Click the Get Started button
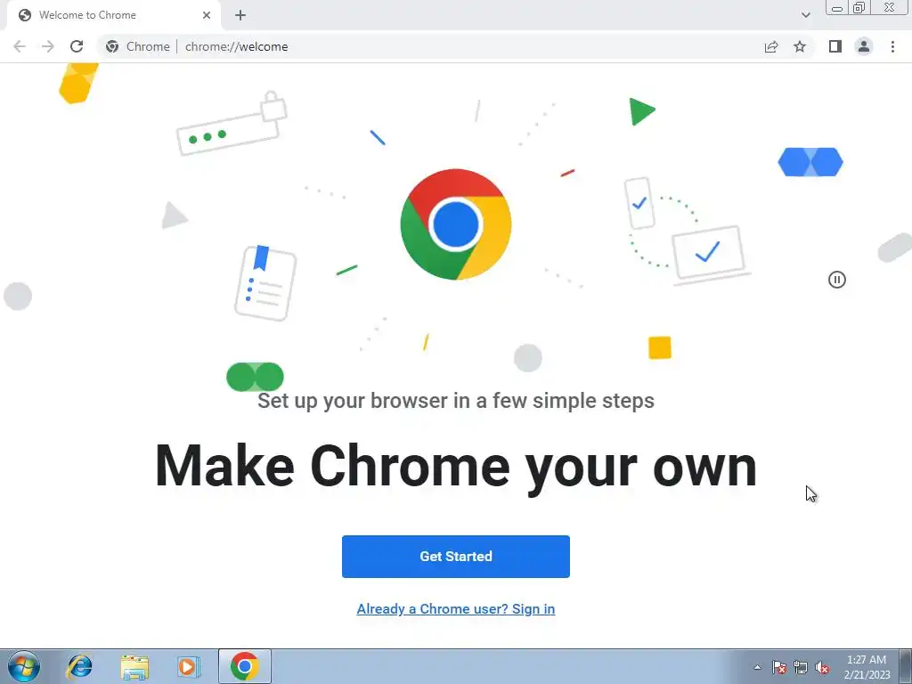912x684 pixels. pyautogui.click(x=456, y=557)
